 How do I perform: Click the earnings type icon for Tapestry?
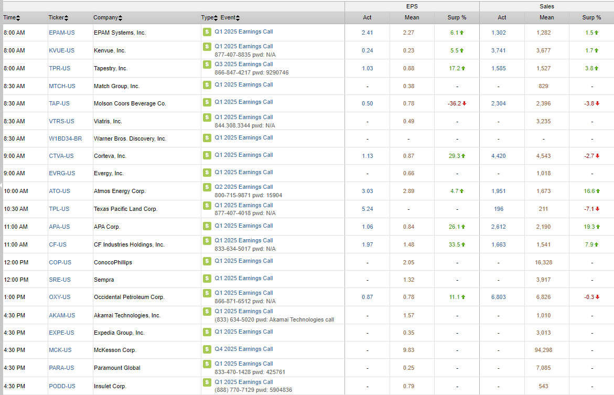click(207, 65)
